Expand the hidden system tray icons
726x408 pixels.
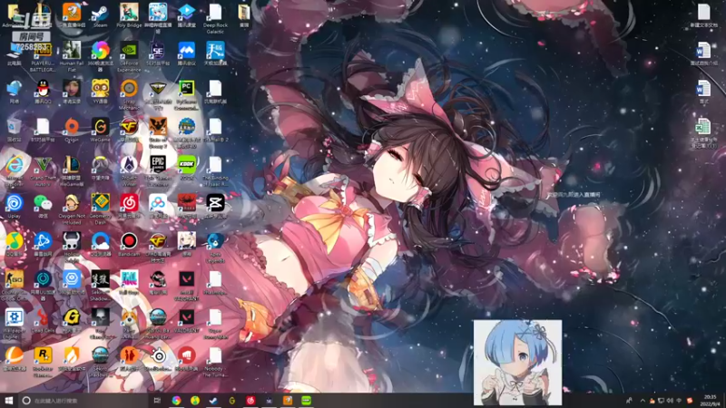point(643,401)
